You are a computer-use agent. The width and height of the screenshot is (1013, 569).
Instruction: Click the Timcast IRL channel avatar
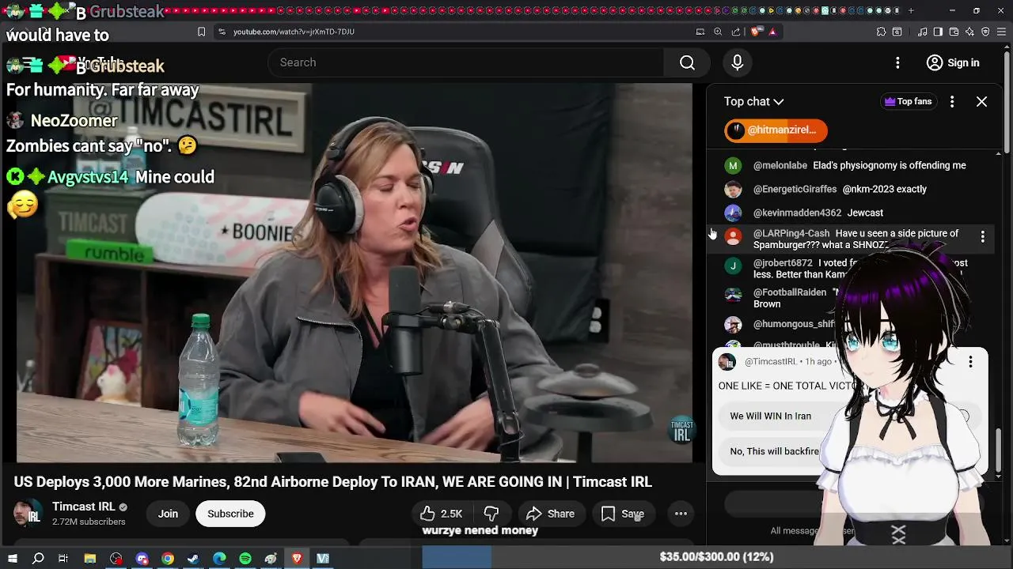[28, 514]
